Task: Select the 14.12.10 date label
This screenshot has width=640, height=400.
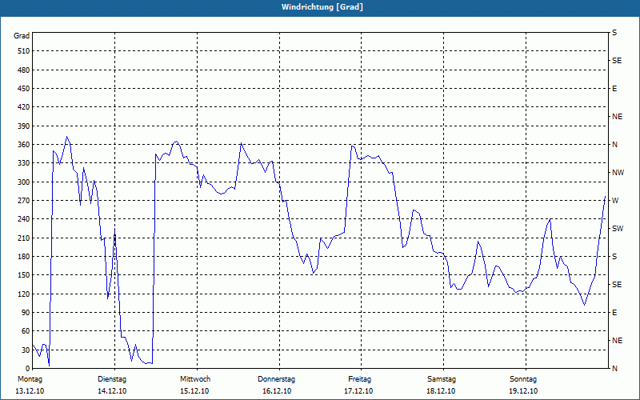Action: pos(112,391)
